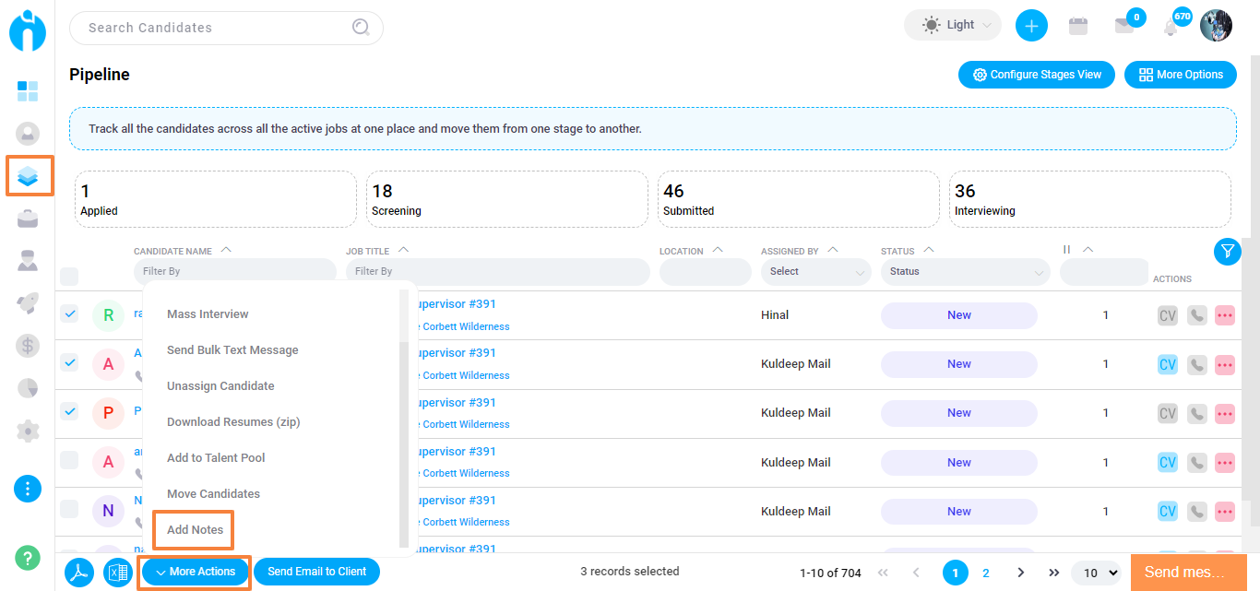The image size is (1260, 591).
Task: Open the Pipeline layers sidebar icon
Action: [28, 176]
